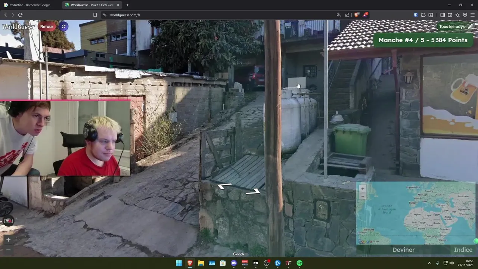Screen dimensions: 478x269
Task: Open a new browser tab
Action: tap(127, 5)
